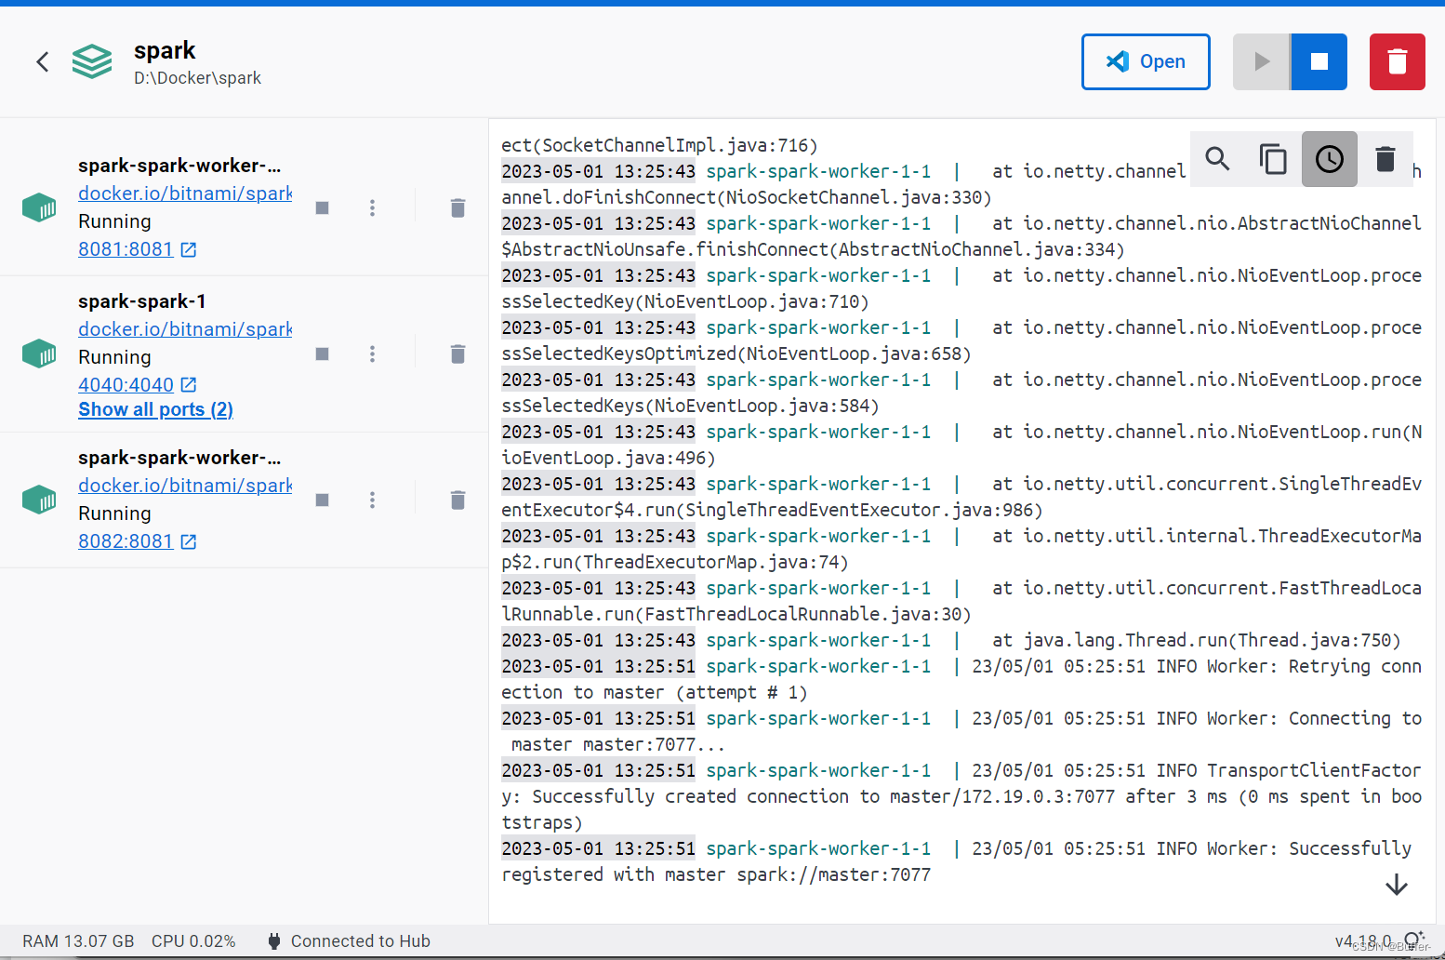Image resolution: width=1445 pixels, height=960 pixels.
Task: Open docker.io/bitnami/spark link for spark-spark-1
Action: (185, 329)
